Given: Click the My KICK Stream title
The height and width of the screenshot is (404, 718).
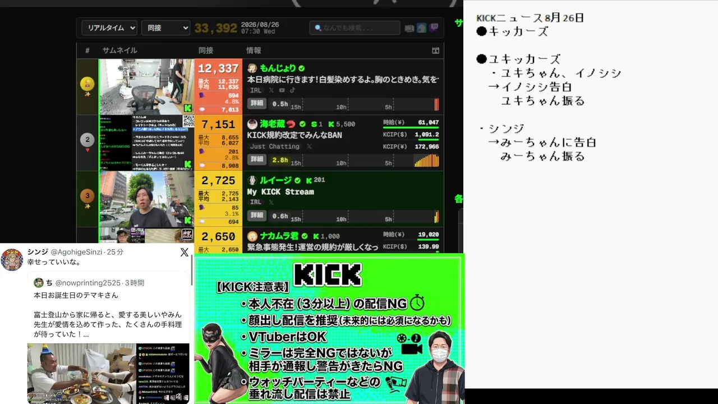Looking at the screenshot, I should 280,192.
